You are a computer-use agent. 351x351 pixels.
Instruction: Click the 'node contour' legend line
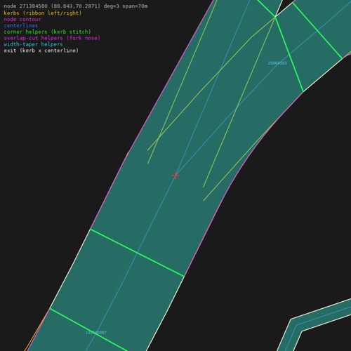click(x=22, y=20)
